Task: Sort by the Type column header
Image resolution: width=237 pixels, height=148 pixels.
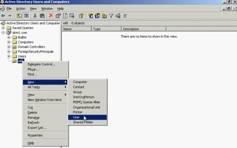Action: (x=107, y=29)
